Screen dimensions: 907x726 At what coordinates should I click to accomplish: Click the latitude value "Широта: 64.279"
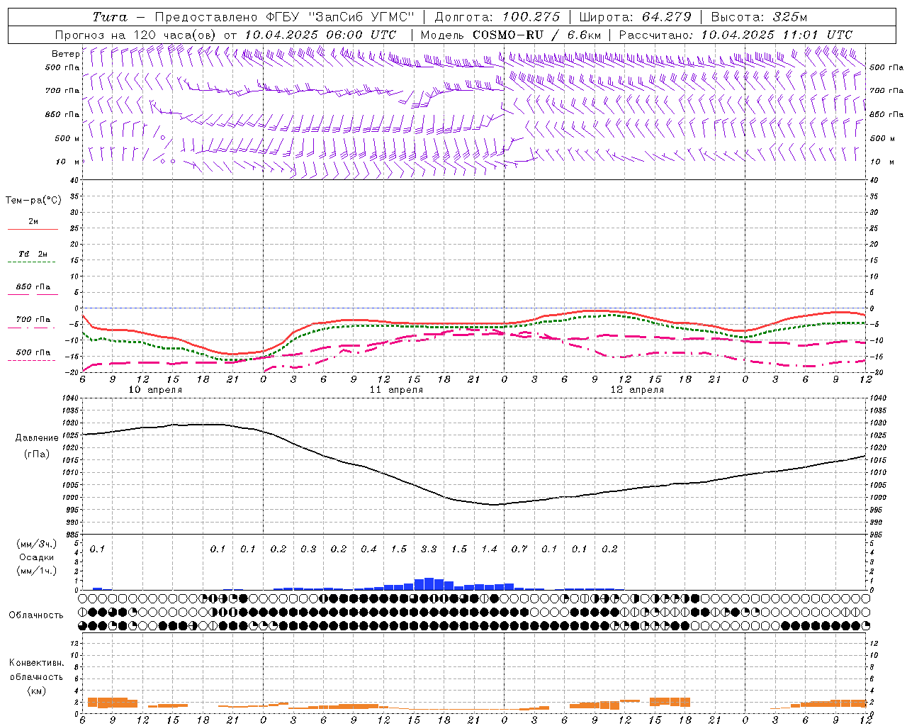coord(635,17)
